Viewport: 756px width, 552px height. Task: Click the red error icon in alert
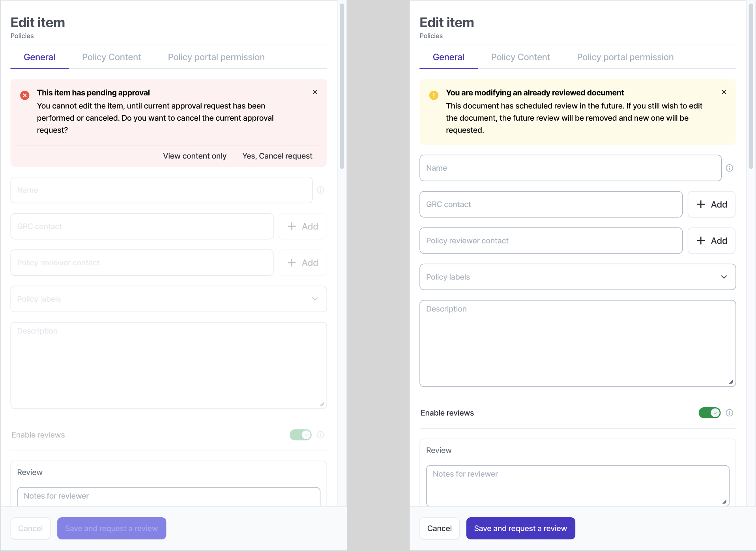click(x=25, y=95)
